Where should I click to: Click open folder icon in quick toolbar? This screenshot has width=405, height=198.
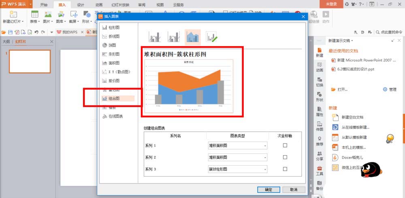(4, 32)
